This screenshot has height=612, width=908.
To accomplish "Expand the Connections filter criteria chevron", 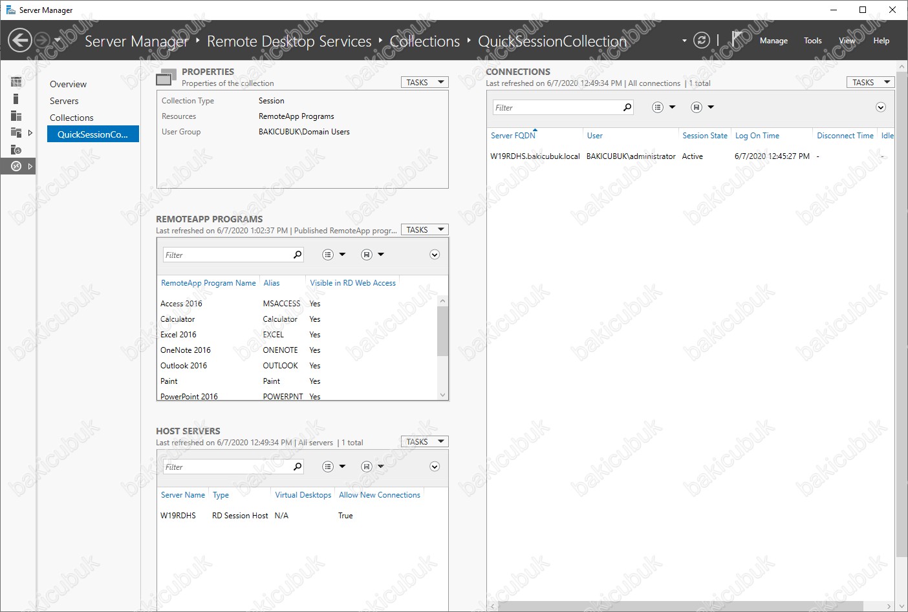I will (881, 107).
